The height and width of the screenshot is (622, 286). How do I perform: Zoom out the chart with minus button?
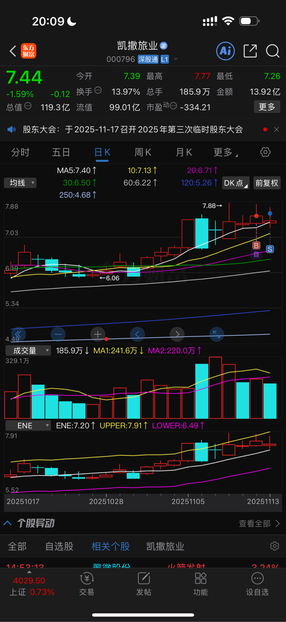[58, 334]
